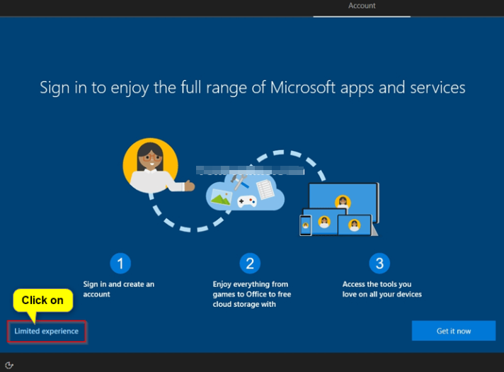Click the 'Sign in to enjoy' heading

[252, 87]
